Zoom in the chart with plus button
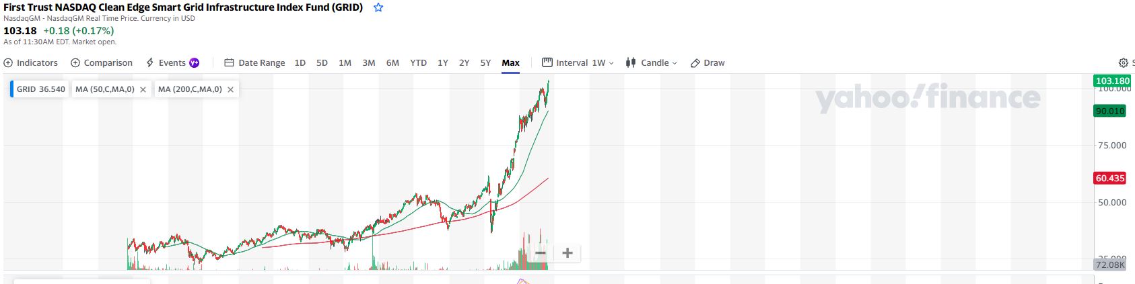The width and height of the screenshot is (1135, 284). (x=567, y=253)
